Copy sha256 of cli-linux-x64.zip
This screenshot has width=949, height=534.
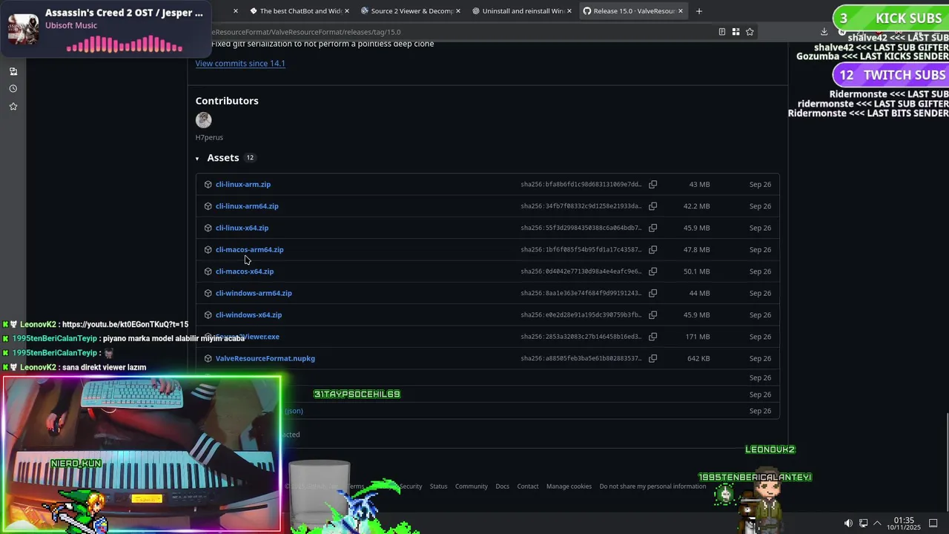(x=652, y=228)
